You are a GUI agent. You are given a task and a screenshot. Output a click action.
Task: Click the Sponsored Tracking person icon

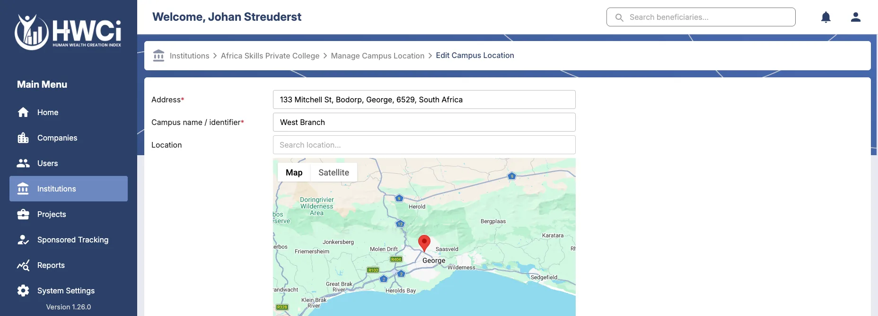[23, 240]
